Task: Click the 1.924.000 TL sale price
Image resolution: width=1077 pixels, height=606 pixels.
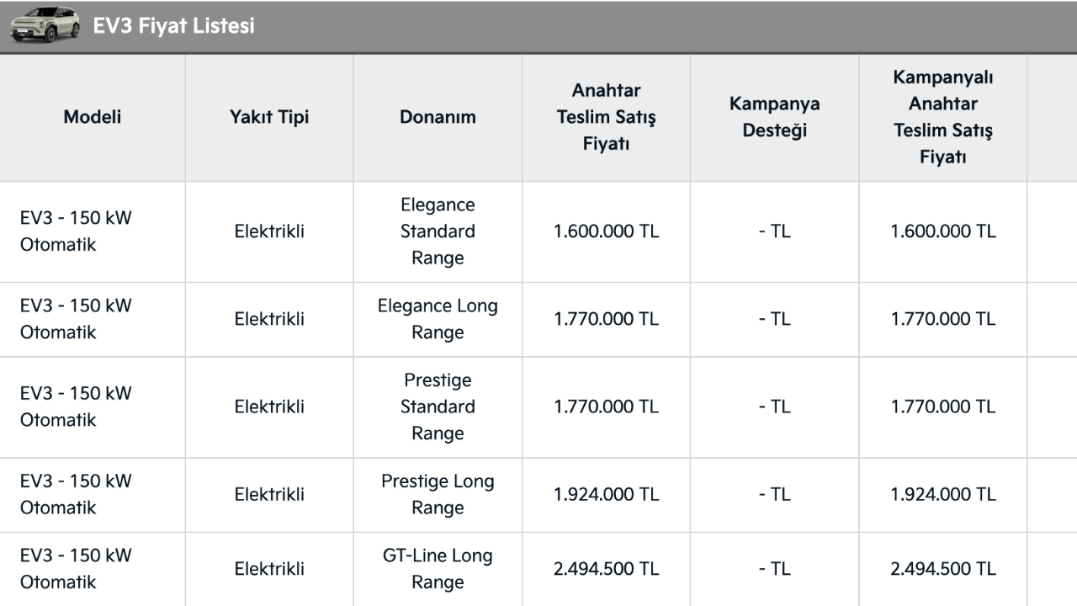Action: [x=606, y=494]
